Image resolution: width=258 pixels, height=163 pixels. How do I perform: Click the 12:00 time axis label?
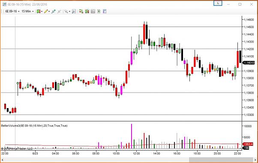click(x=136, y=153)
